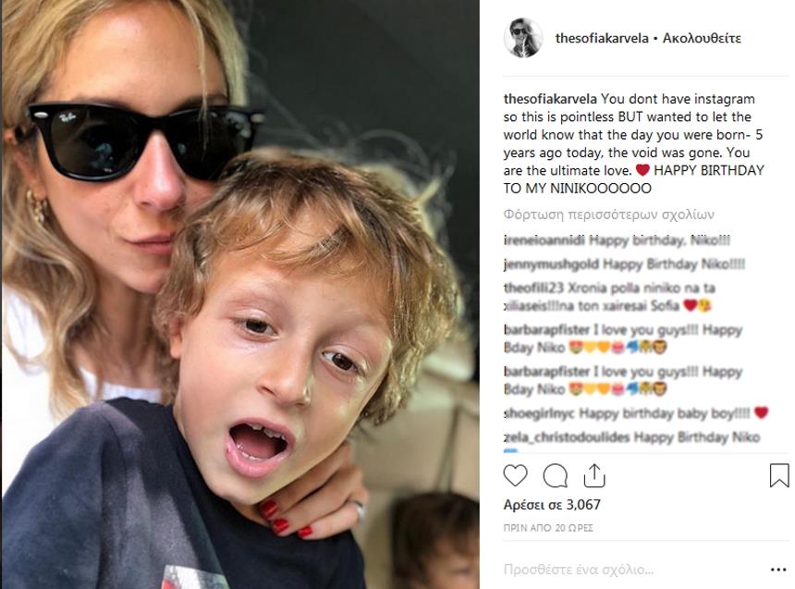Select the main post photo
The image size is (795, 589).
click(240, 294)
